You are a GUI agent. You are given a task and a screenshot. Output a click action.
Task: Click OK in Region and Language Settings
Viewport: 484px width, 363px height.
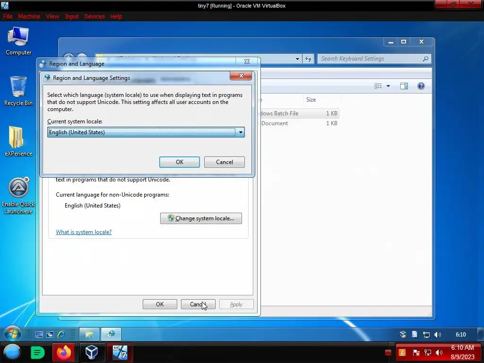[179, 162]
